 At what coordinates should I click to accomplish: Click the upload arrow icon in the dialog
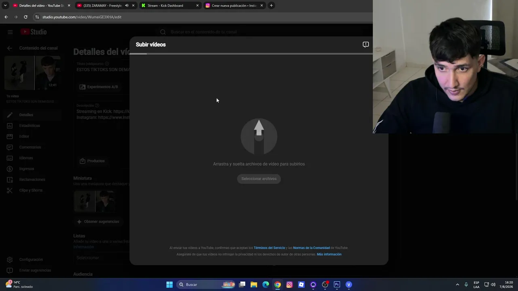pos(259,137)
